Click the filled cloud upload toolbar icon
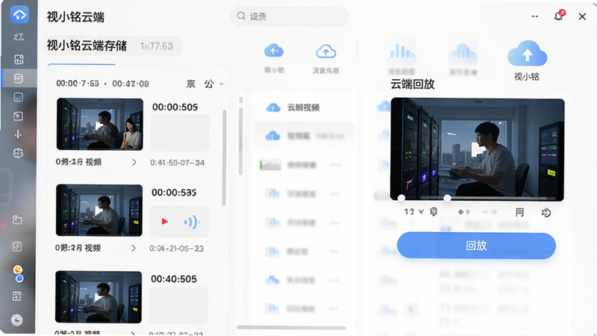This screenshot has height=336, width=597. [x=274, y=51]
